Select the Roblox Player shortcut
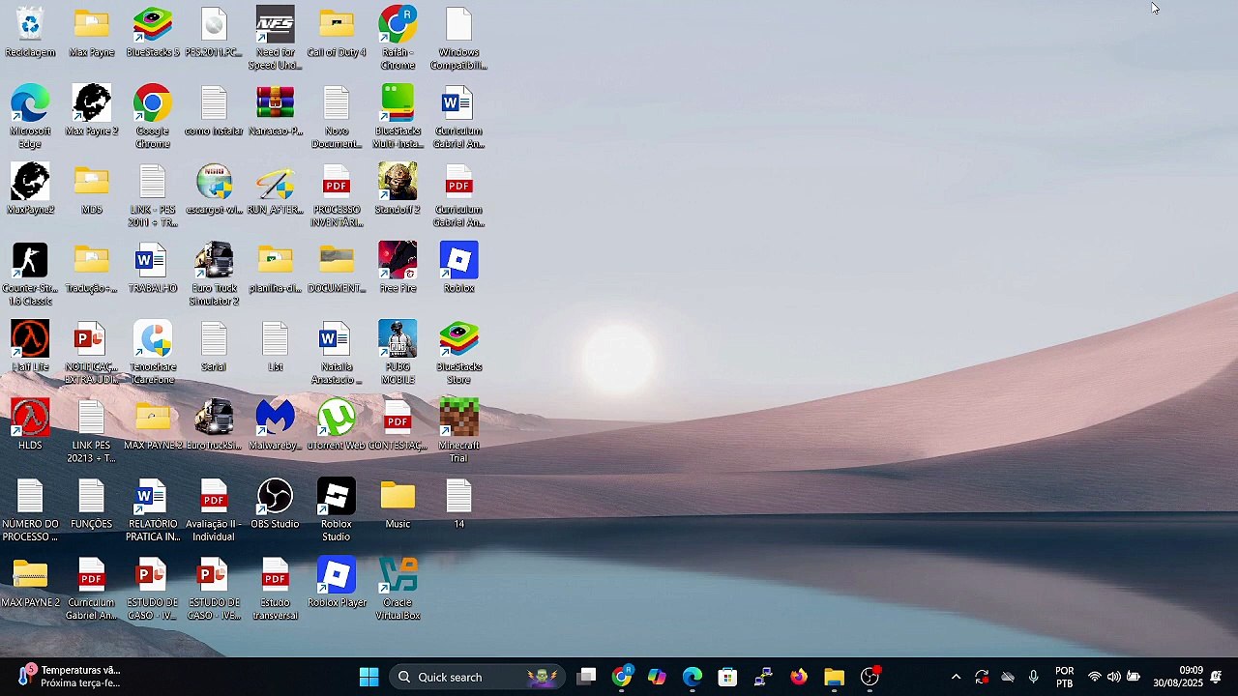The image size is (1238, 696). 337,583
